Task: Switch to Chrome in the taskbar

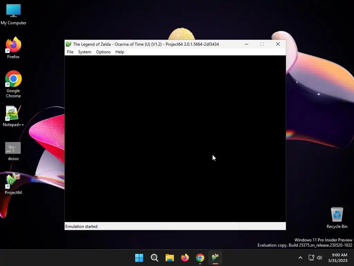Action: tap(200, 258)
